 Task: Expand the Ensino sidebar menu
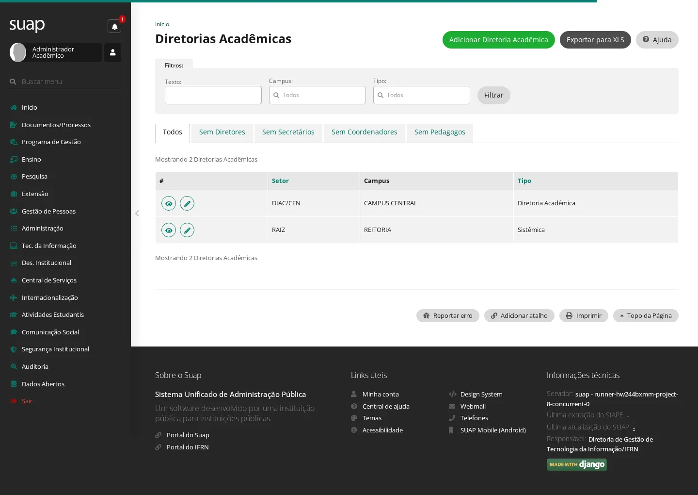tap(65, 159)
